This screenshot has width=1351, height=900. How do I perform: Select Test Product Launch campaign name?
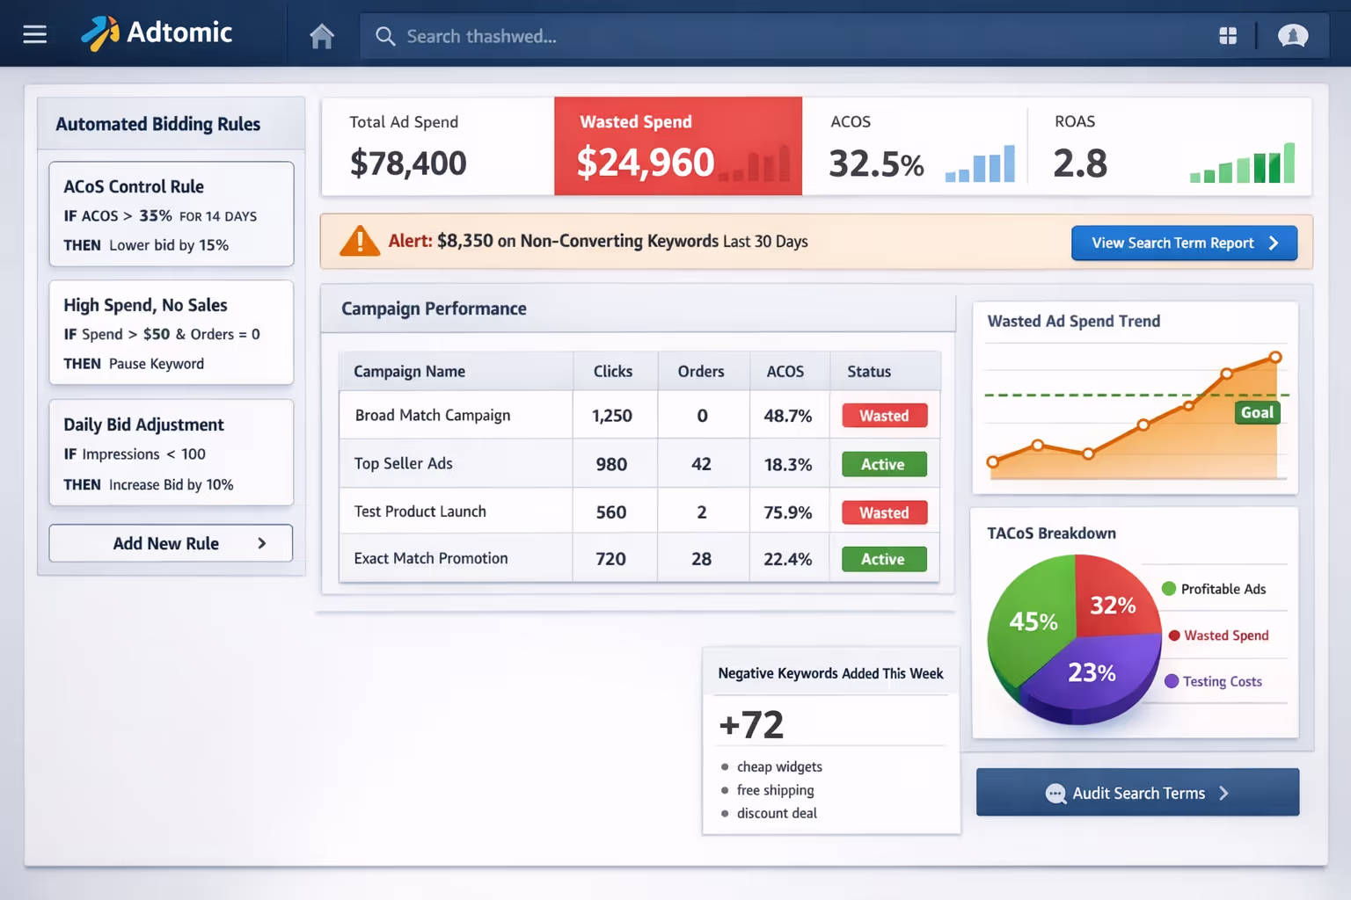click(x=420, y=512)
